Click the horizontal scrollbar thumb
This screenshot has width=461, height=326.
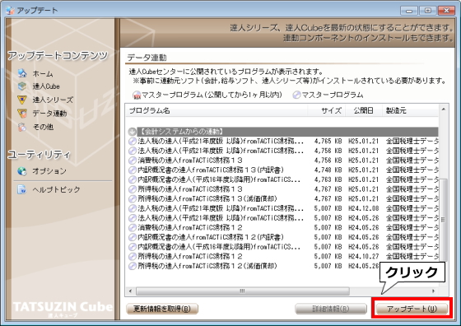pos(243,291)
